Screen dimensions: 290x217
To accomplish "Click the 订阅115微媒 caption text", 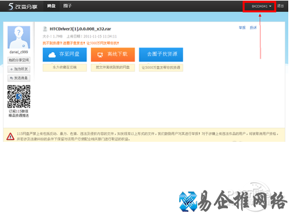I will pos(19,111).
